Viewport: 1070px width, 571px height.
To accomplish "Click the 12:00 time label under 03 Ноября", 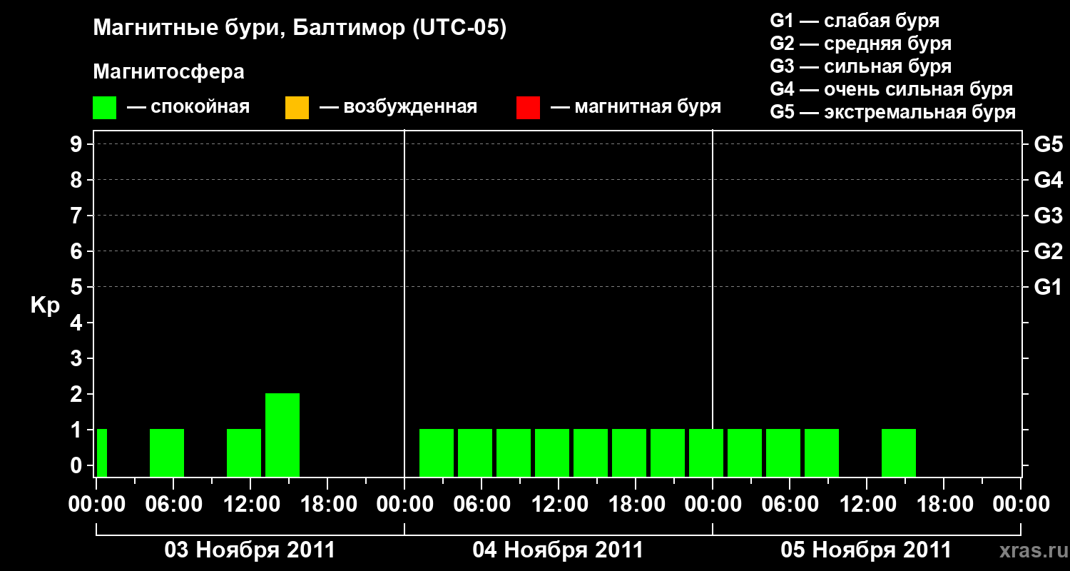I will 250,505.
